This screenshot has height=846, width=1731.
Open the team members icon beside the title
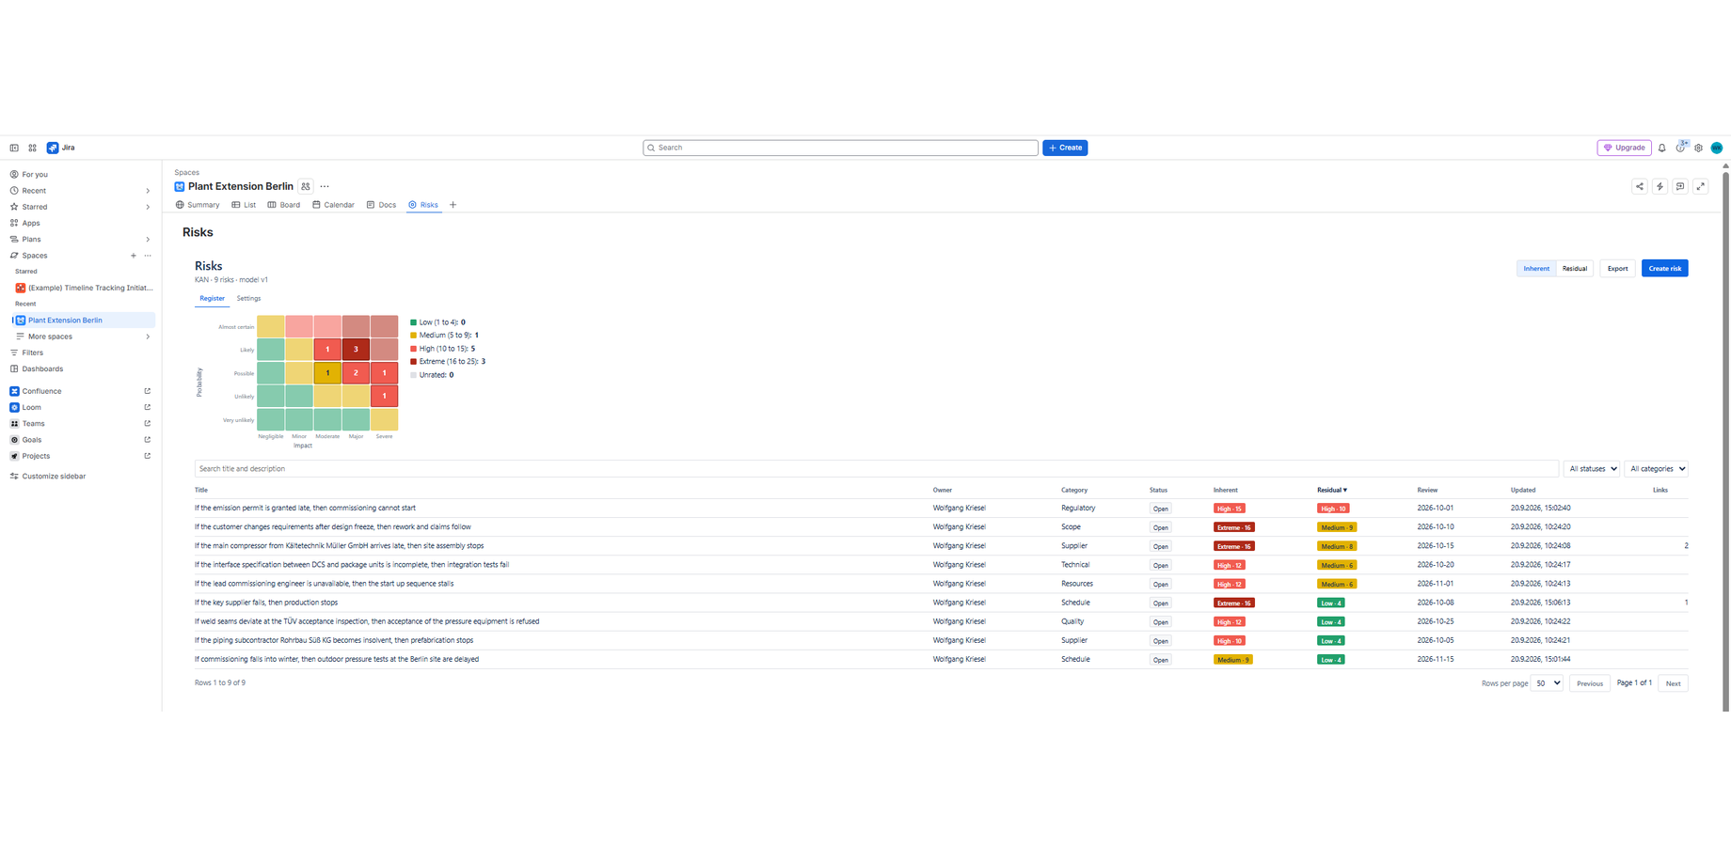pyautogui.click(x=306, y=186)
